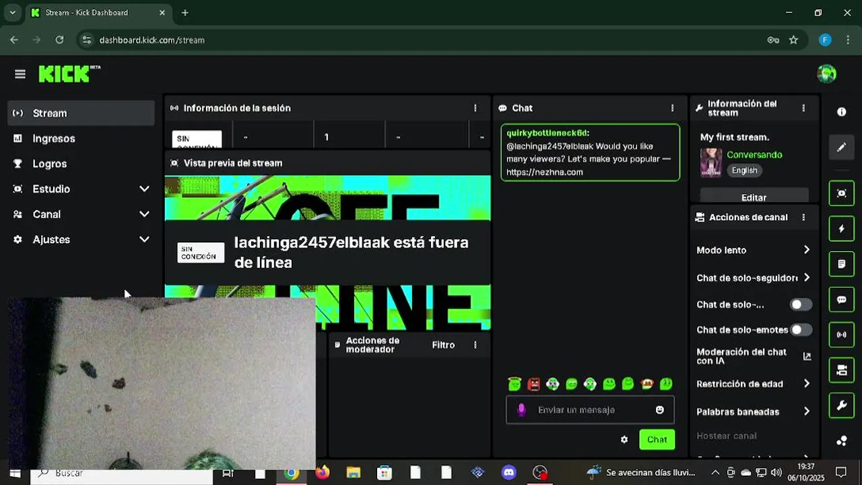The width and height of the screenshot is (862, 485).
Task: Toggle the broadcast signal widget icon
Action: [x=842, y=335]
